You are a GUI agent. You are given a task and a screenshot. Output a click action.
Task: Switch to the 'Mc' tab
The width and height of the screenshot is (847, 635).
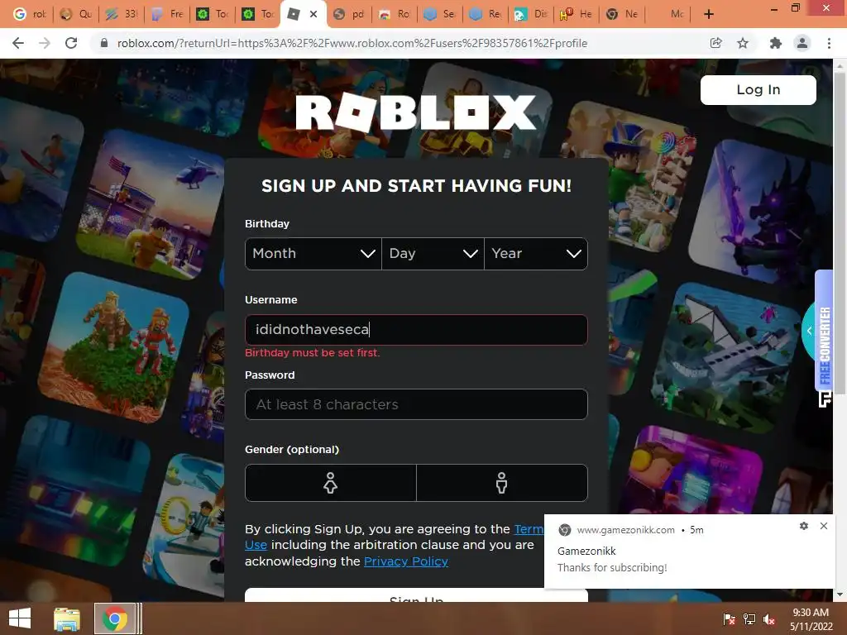[668, 14]
